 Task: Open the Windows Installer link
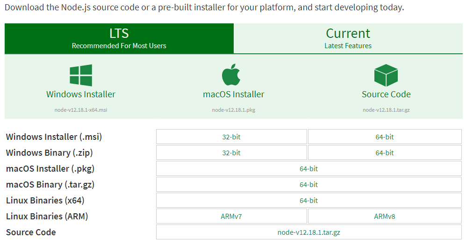[x=81, y=94]
